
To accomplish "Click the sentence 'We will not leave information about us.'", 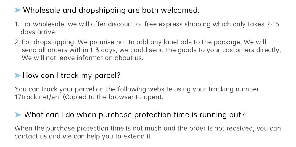I will click(x=83, y=58).
